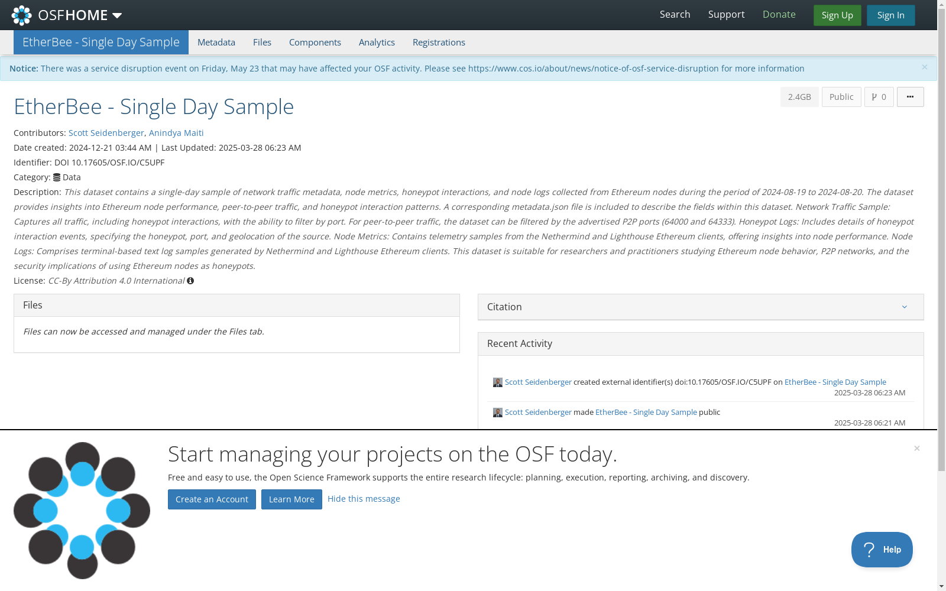The height and width of the screenshot is (591, 946).
Task: Open the OSF HOME dropdown caret
Action: [117, 15]
